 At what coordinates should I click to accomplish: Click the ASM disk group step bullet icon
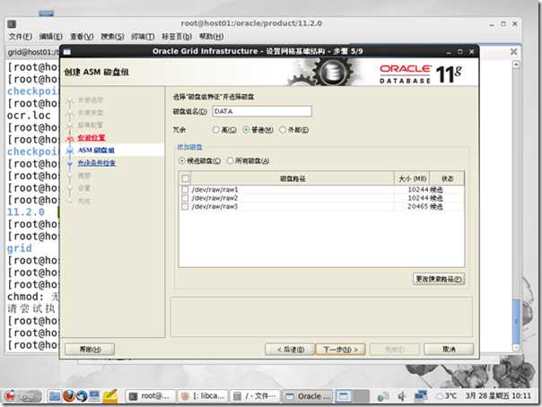(x=70, y=151)
